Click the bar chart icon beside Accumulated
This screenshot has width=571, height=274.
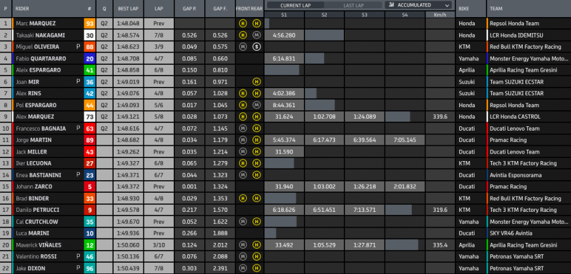[x=391, y=5]
